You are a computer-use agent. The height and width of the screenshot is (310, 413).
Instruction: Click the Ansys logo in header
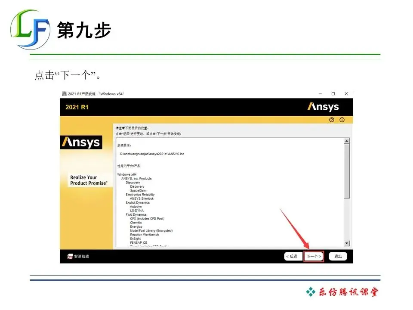(x=323, y=107)
